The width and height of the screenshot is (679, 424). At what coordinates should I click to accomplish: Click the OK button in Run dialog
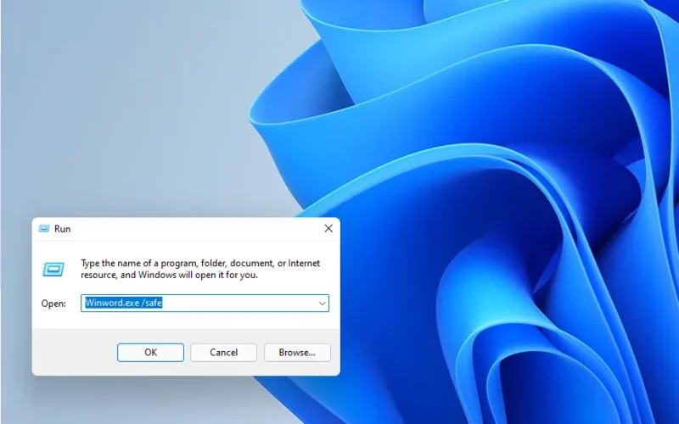coord(150,353)
